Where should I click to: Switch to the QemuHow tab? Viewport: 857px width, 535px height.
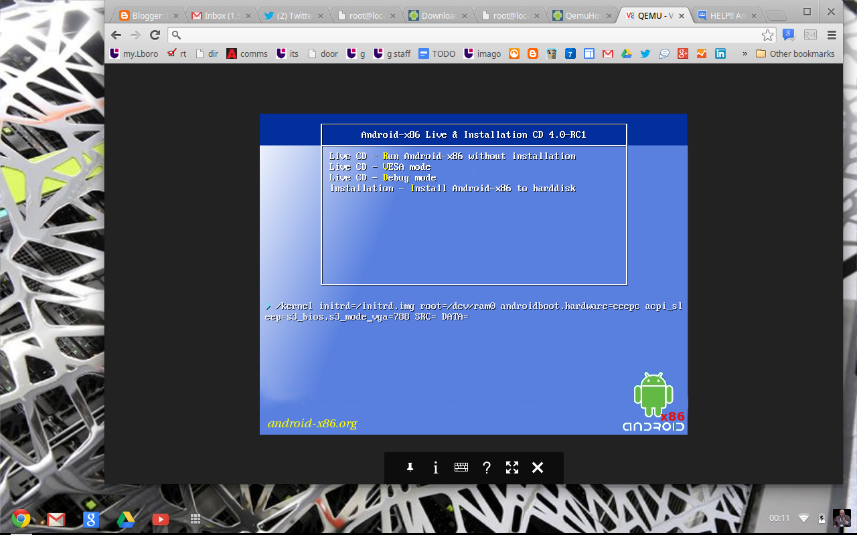pyautogui.click(x=580, y=15)
